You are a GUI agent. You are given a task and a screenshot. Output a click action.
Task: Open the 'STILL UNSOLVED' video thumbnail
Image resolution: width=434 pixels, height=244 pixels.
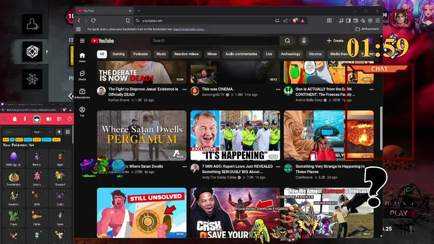[142, 212]
